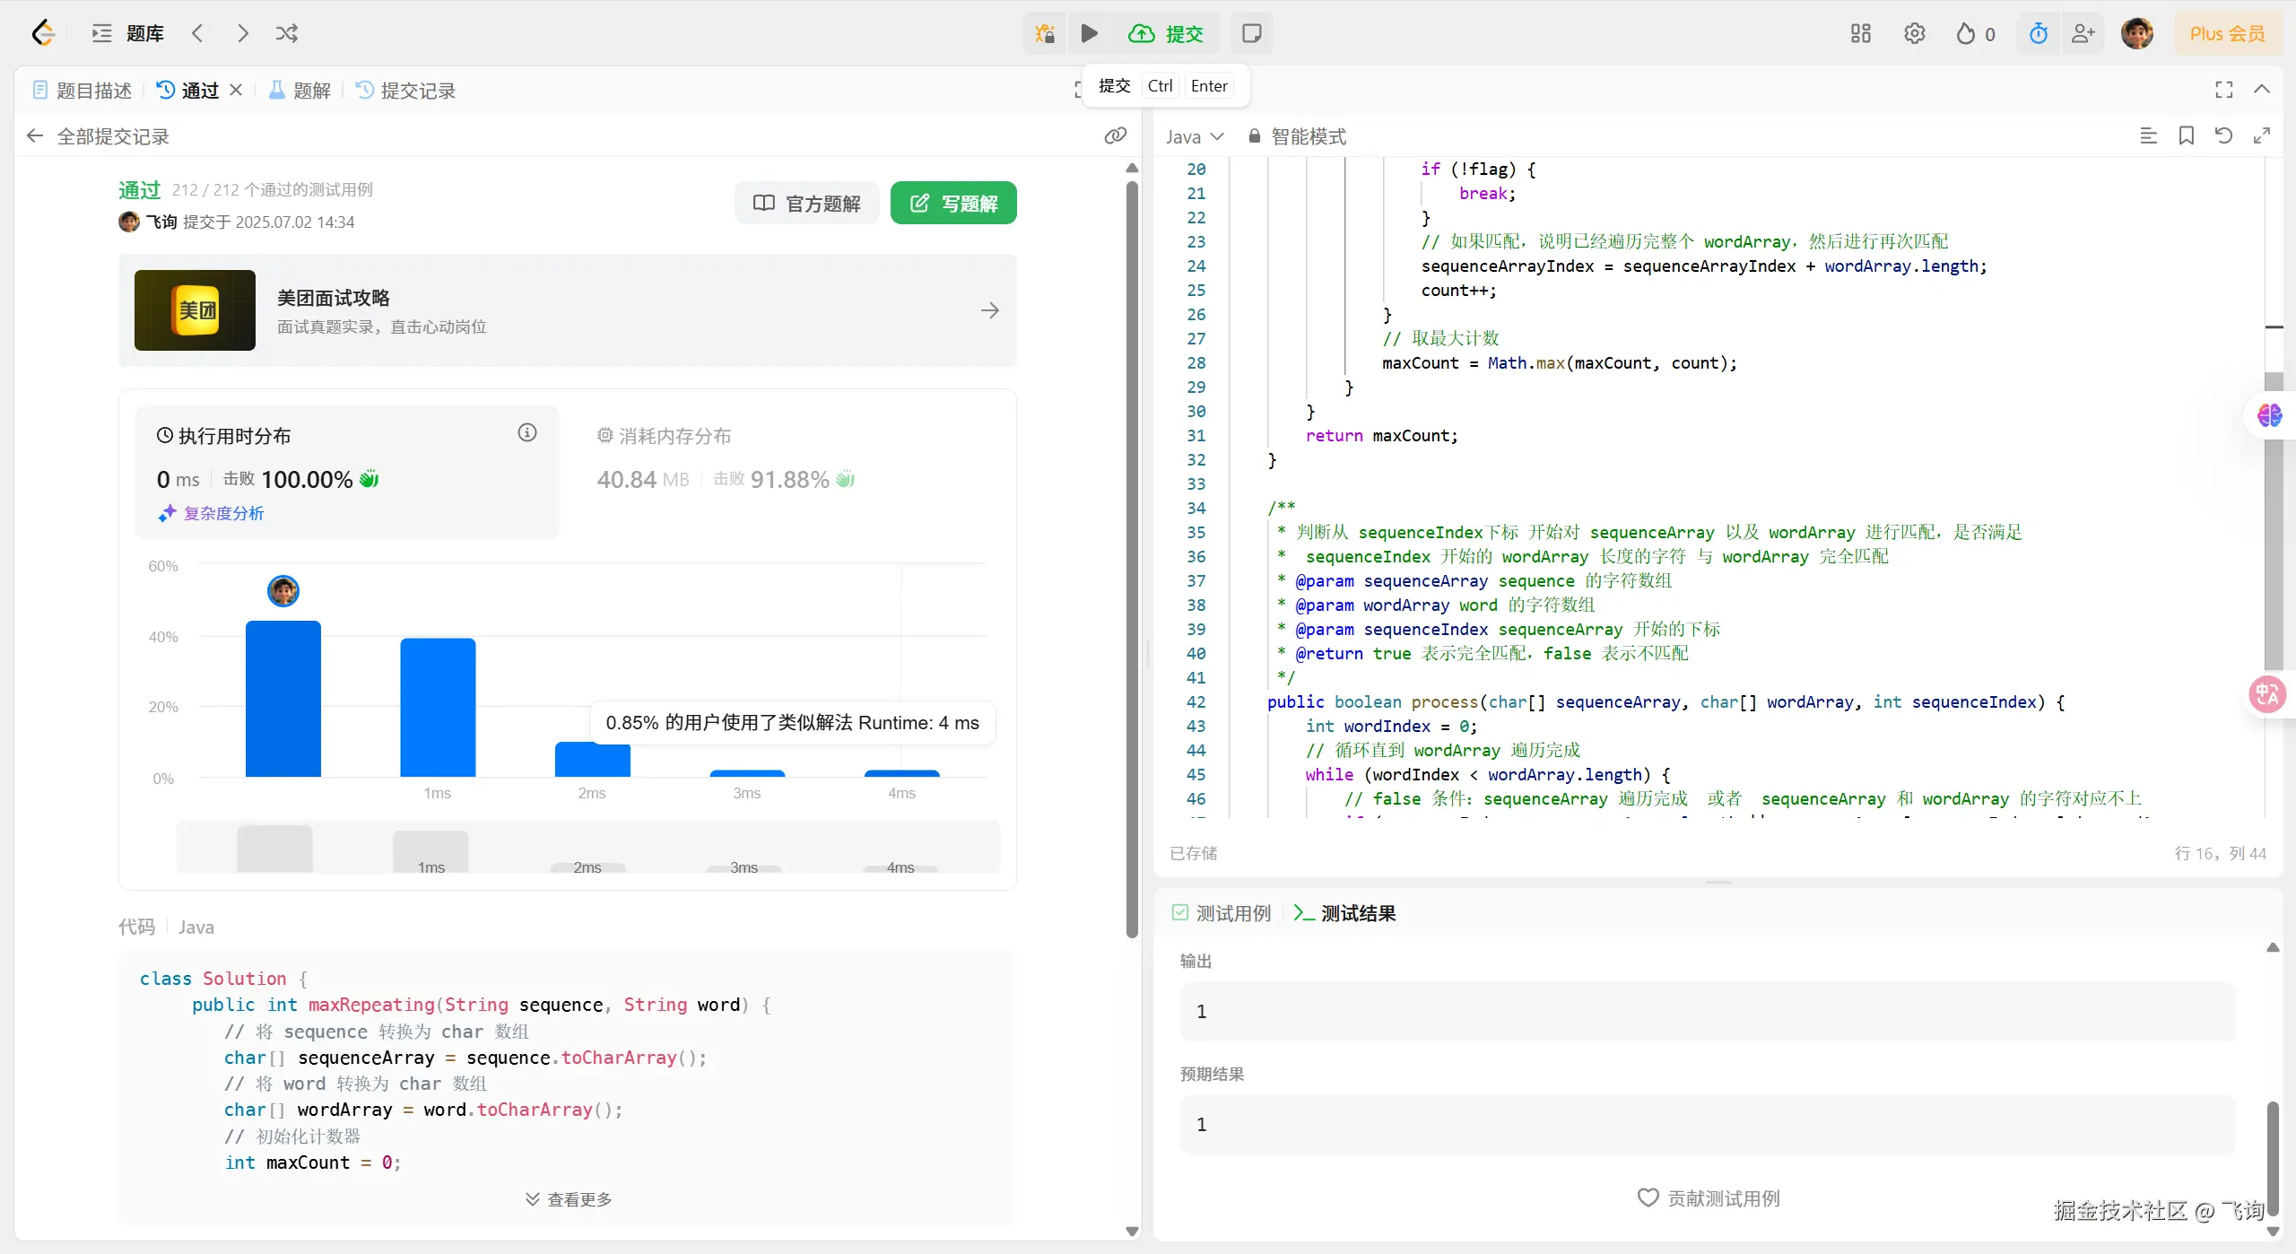This screenshot has width=2296, height=1254.
Task: Click the timer stopwatch icon
Action: [x=2039, y=34]
